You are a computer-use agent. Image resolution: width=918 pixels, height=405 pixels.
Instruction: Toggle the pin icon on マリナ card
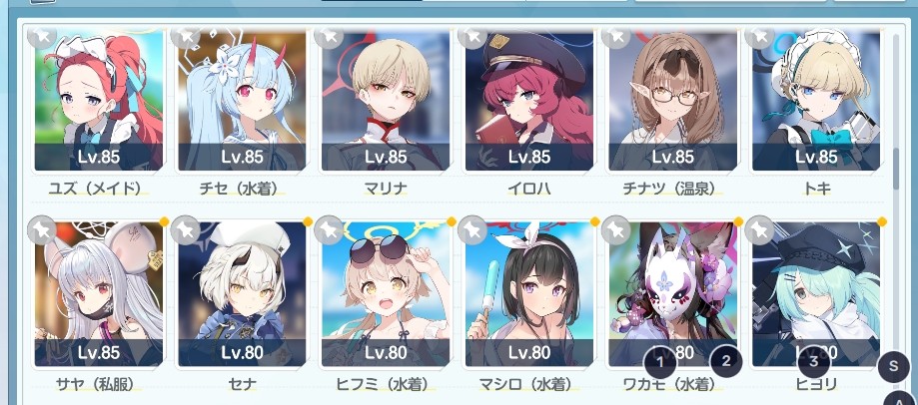(x=329, y=37)
